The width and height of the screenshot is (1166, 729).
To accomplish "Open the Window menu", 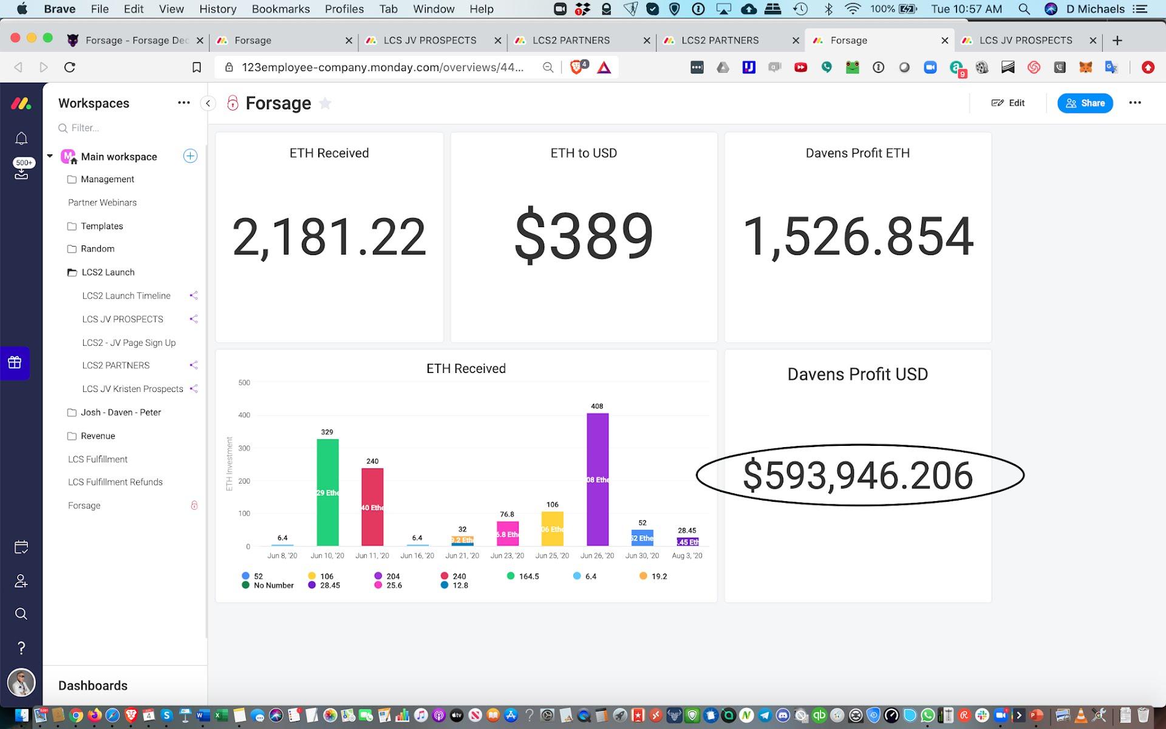I will coord(434,9).
